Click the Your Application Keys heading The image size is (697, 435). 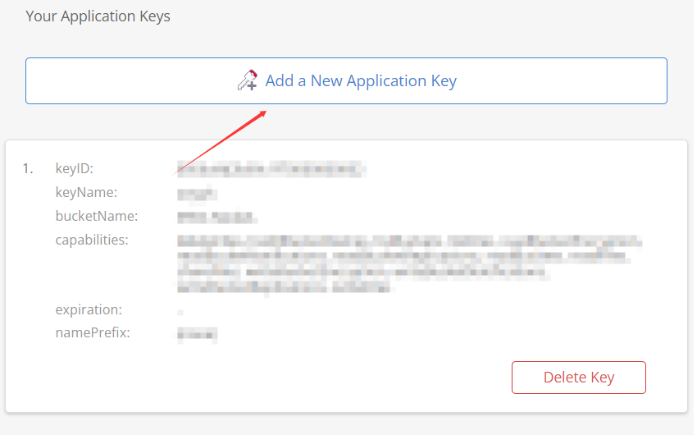[98, 16]
